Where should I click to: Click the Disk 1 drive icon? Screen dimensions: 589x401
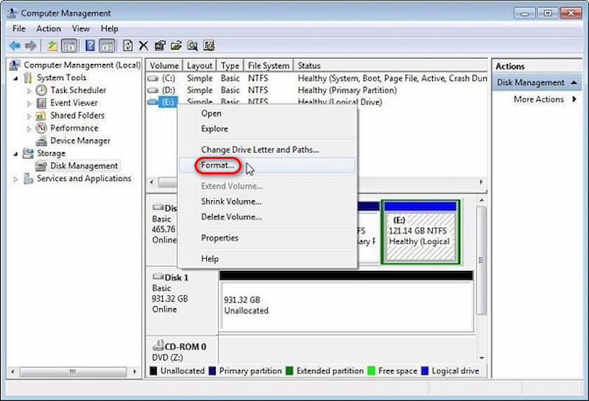158,277
